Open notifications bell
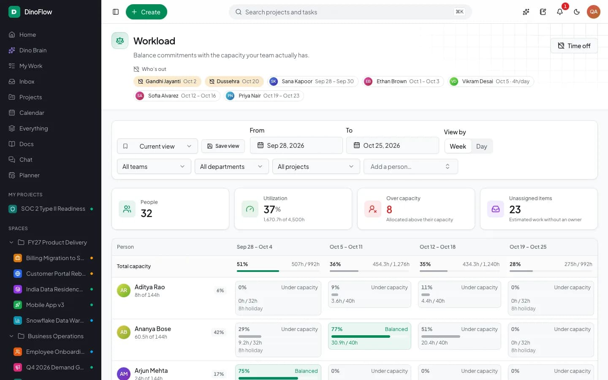 click(560, 12)
